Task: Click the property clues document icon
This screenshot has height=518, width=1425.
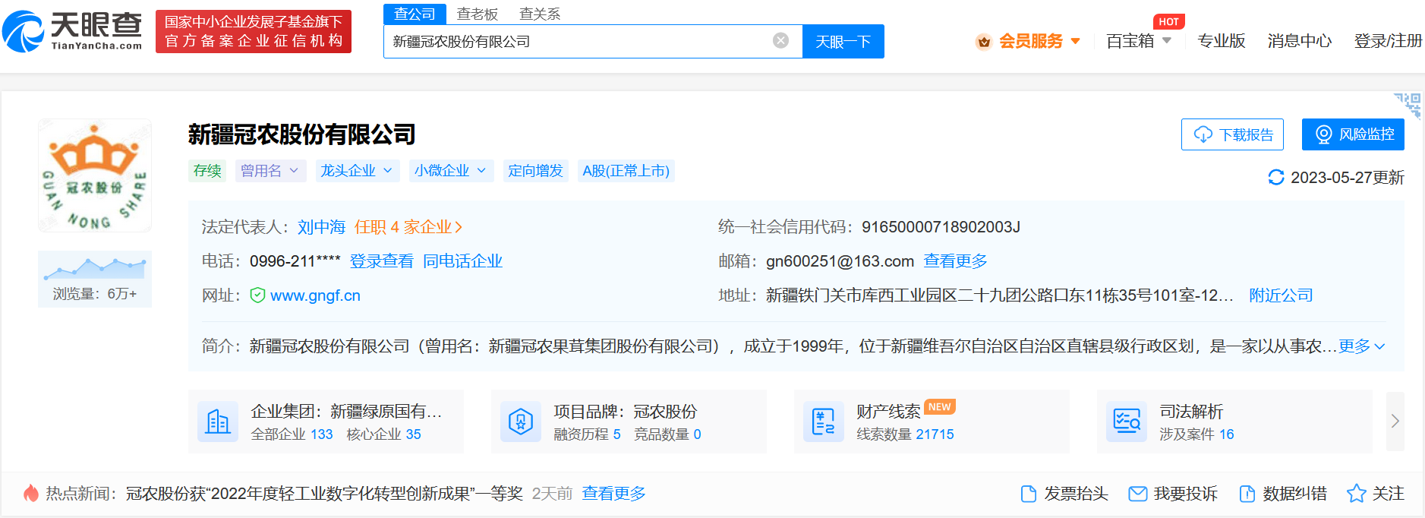Action: [x=824, y=422]
